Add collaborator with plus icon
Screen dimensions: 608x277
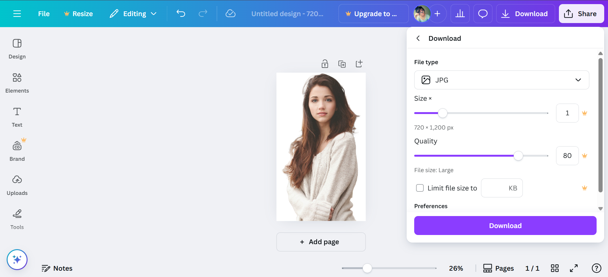coord(437,14)
